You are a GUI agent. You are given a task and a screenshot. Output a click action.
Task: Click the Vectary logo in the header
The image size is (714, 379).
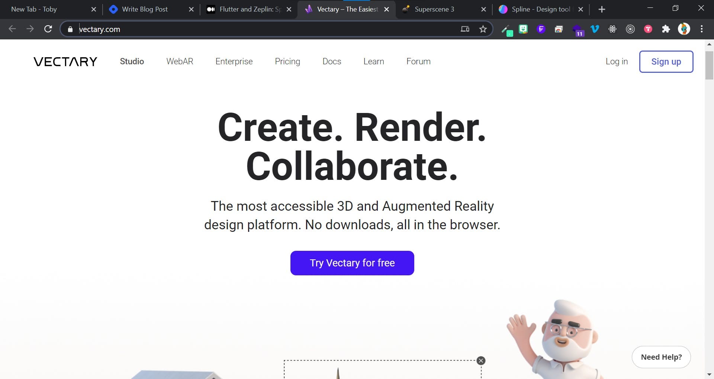(x=65, y=62)
